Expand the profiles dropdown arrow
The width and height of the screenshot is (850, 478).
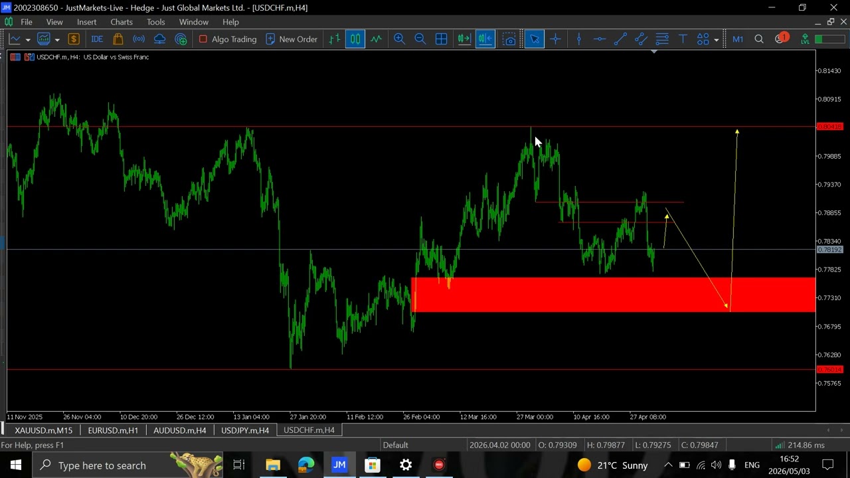[x=57, y=40]
